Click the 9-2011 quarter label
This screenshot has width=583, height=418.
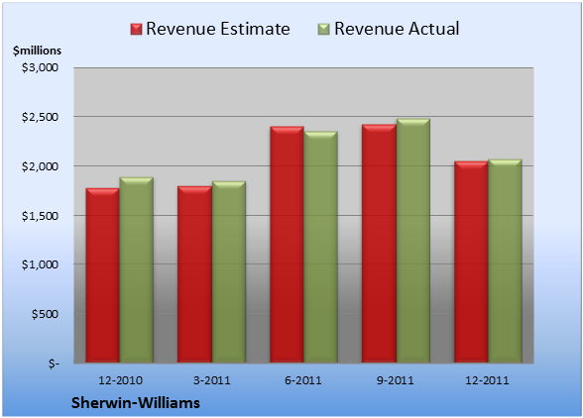[x=396, y=380]
